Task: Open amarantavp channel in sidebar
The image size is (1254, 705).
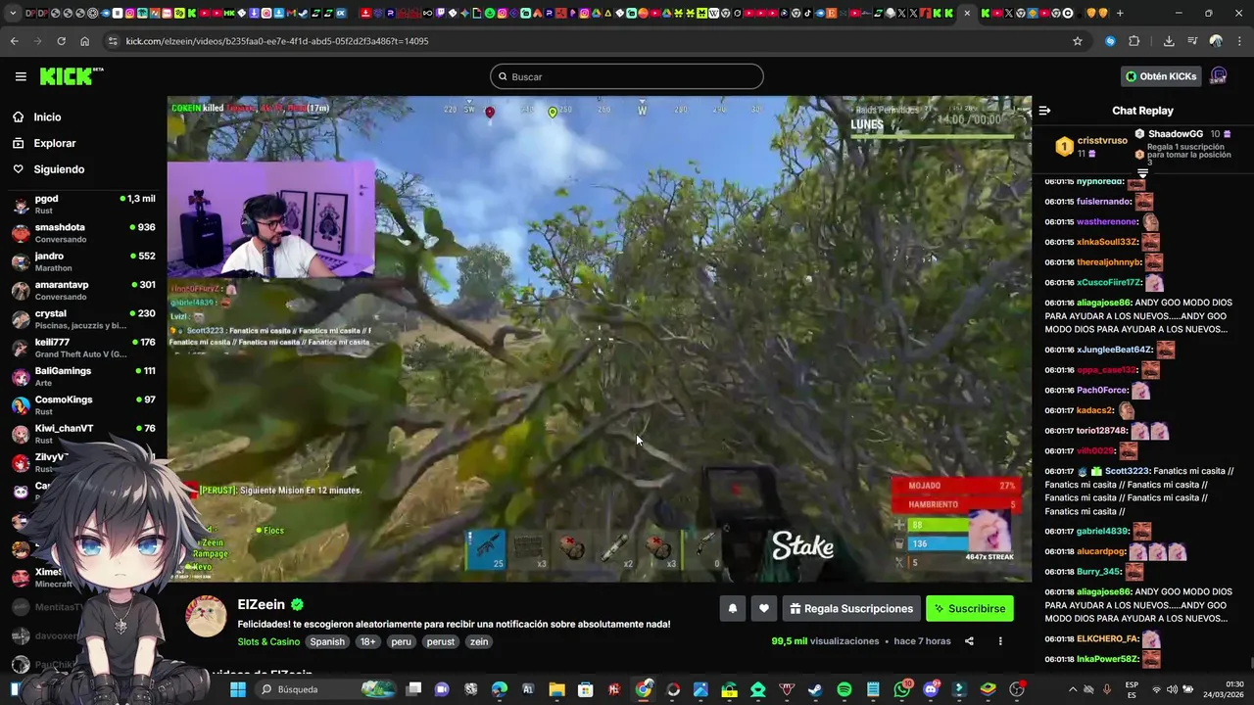Action: (x=83, y=290)
